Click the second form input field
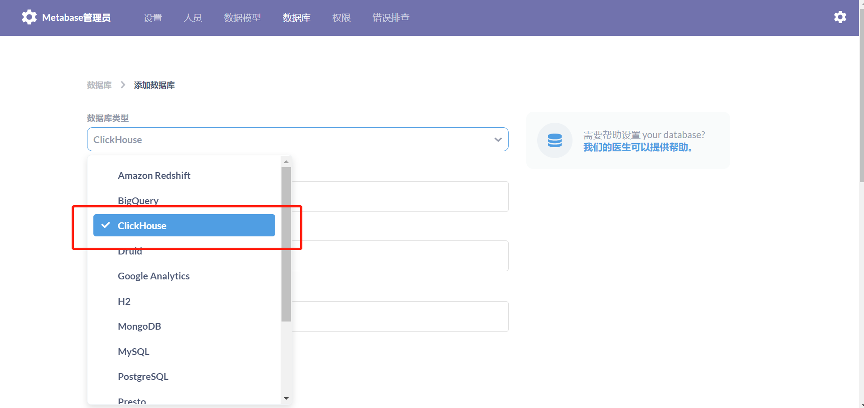The width and height of the screenshot is (864, 408). [400, 256]
